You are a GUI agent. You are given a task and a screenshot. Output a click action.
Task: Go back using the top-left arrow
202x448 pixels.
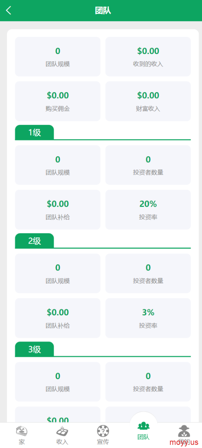pos(9,11)
